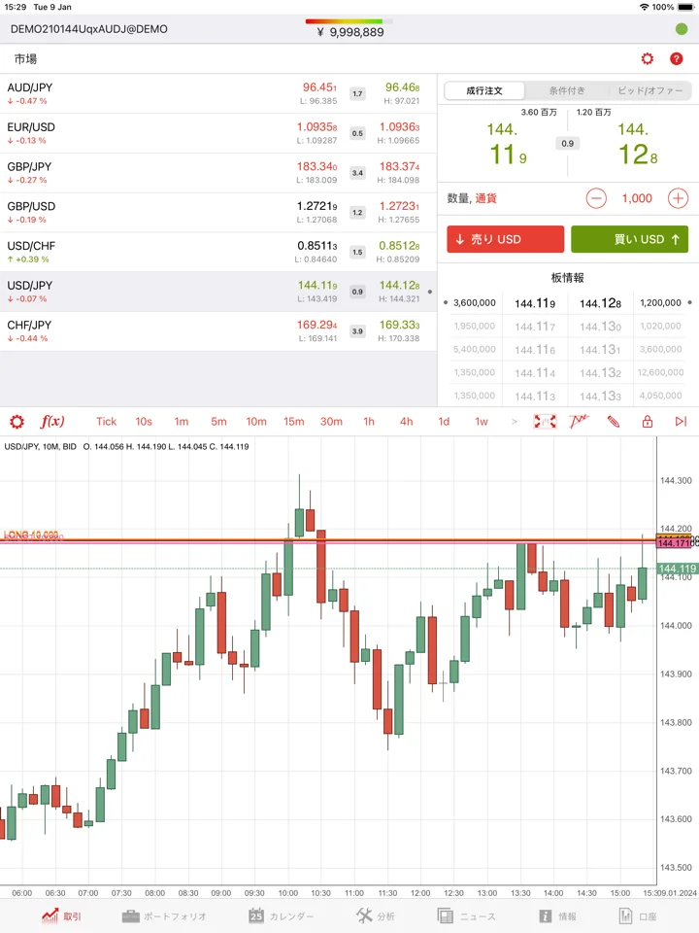Tap 売り USD sell button

click(x=505, y=239)
